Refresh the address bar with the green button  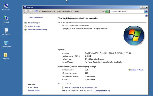point(107,12)
